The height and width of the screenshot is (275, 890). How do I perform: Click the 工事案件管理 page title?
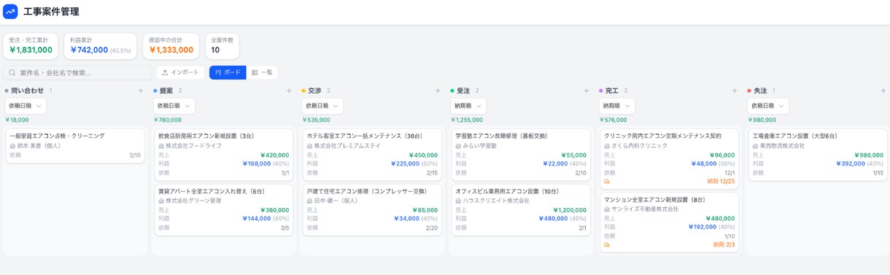[51, 12]
